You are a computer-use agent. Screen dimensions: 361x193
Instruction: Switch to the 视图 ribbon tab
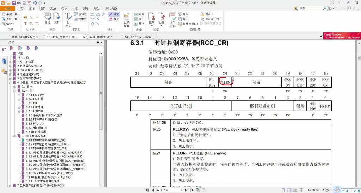(x=42, y=8)
